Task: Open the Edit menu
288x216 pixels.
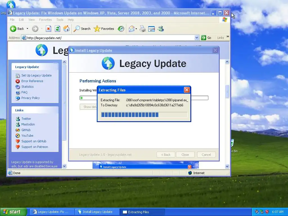Action: pyautogui.click(x=21, y=20)
